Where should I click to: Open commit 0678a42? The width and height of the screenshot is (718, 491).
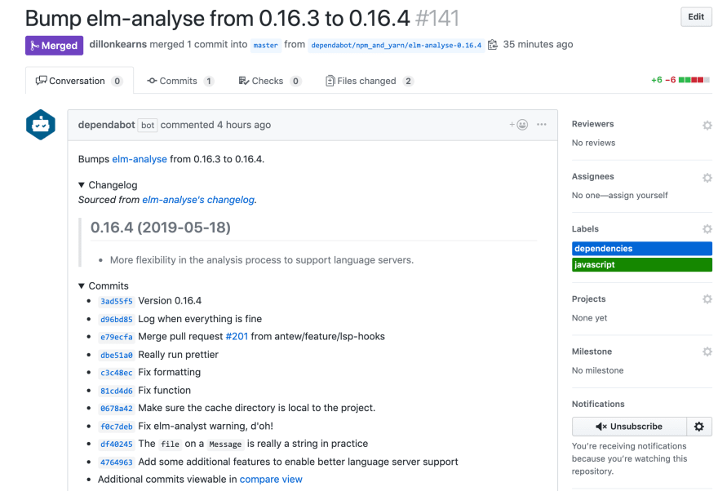[x=117, y=408]
